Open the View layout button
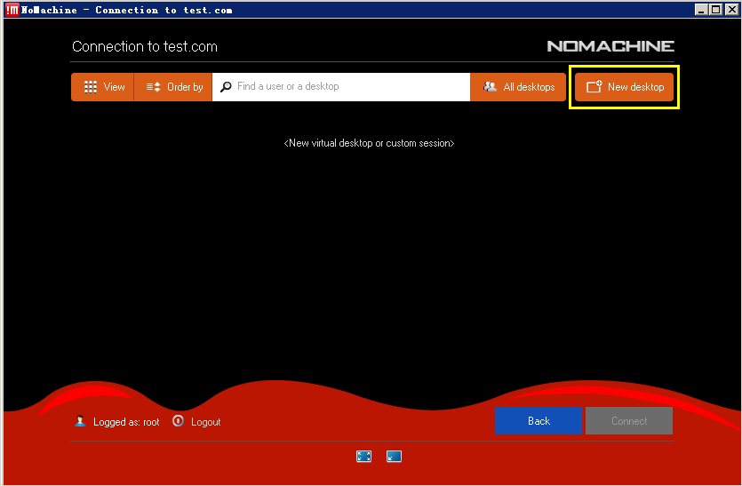This screenshot has height=486, width=742. pyautogui.click(x=103, y=87)
